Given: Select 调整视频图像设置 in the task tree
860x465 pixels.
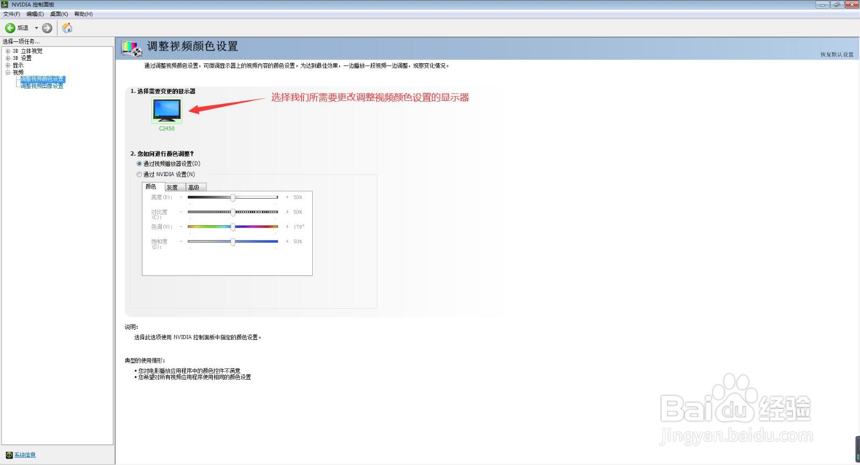Looking at the screenshot, I should click(42, 86).
